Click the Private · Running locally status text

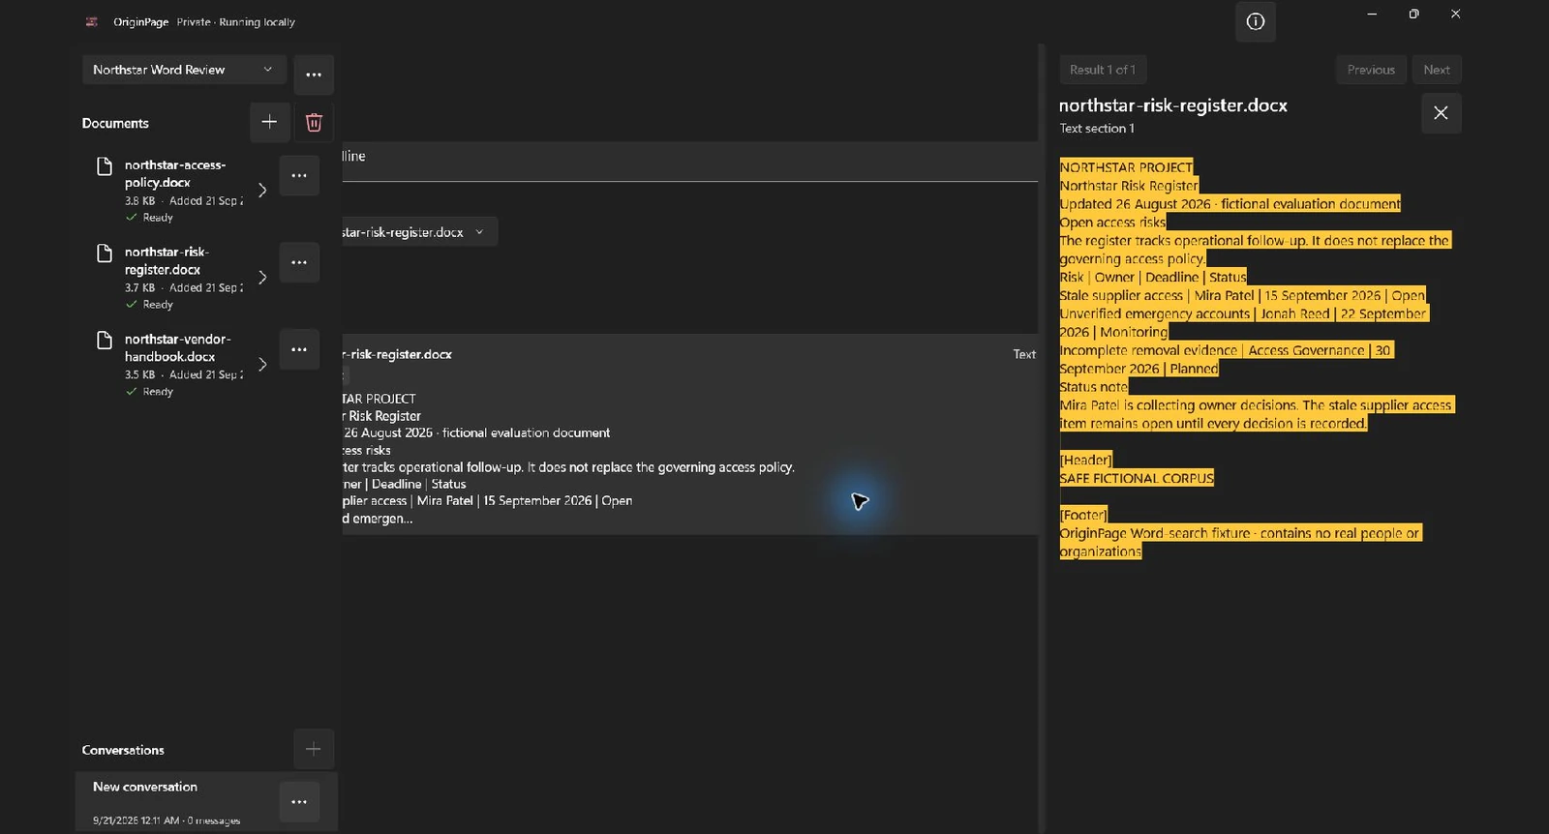236,21
